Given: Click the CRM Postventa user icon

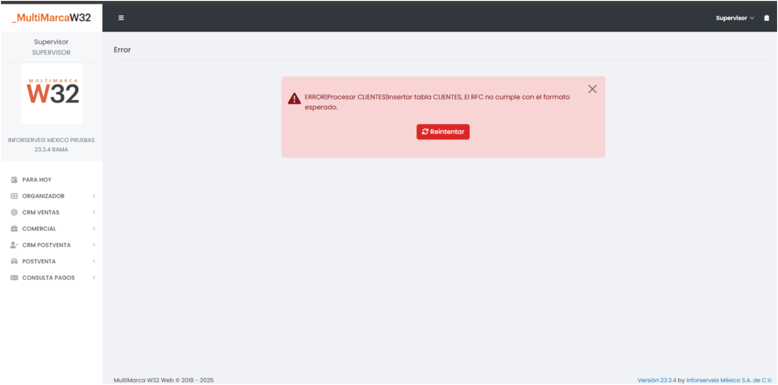Looking at the screenshot, I should (x=14, y=245).
